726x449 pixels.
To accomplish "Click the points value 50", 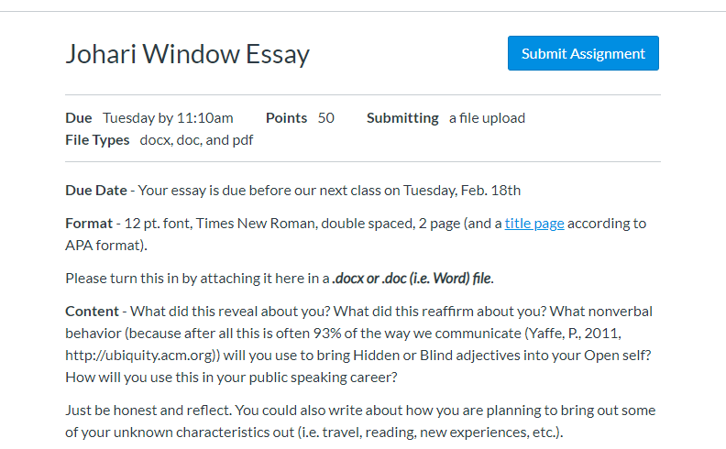I will (x=326, y=118).
